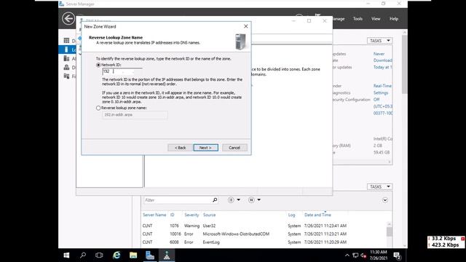Sort events by Source column
This screenshot has height=262, width=466.
[x=209, y=215]
